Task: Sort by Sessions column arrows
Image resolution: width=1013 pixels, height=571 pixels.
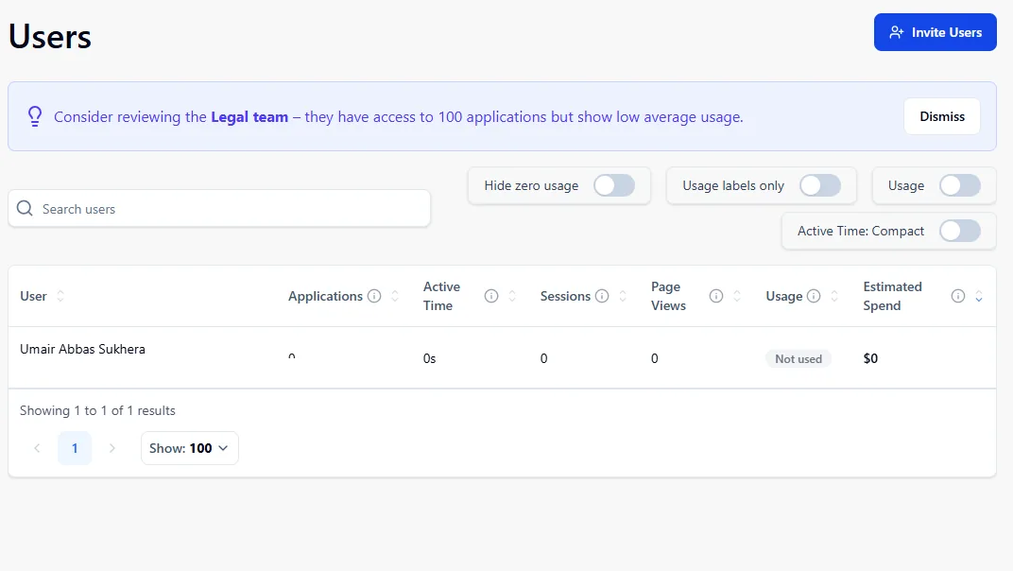Action: (x=623, y=296)
